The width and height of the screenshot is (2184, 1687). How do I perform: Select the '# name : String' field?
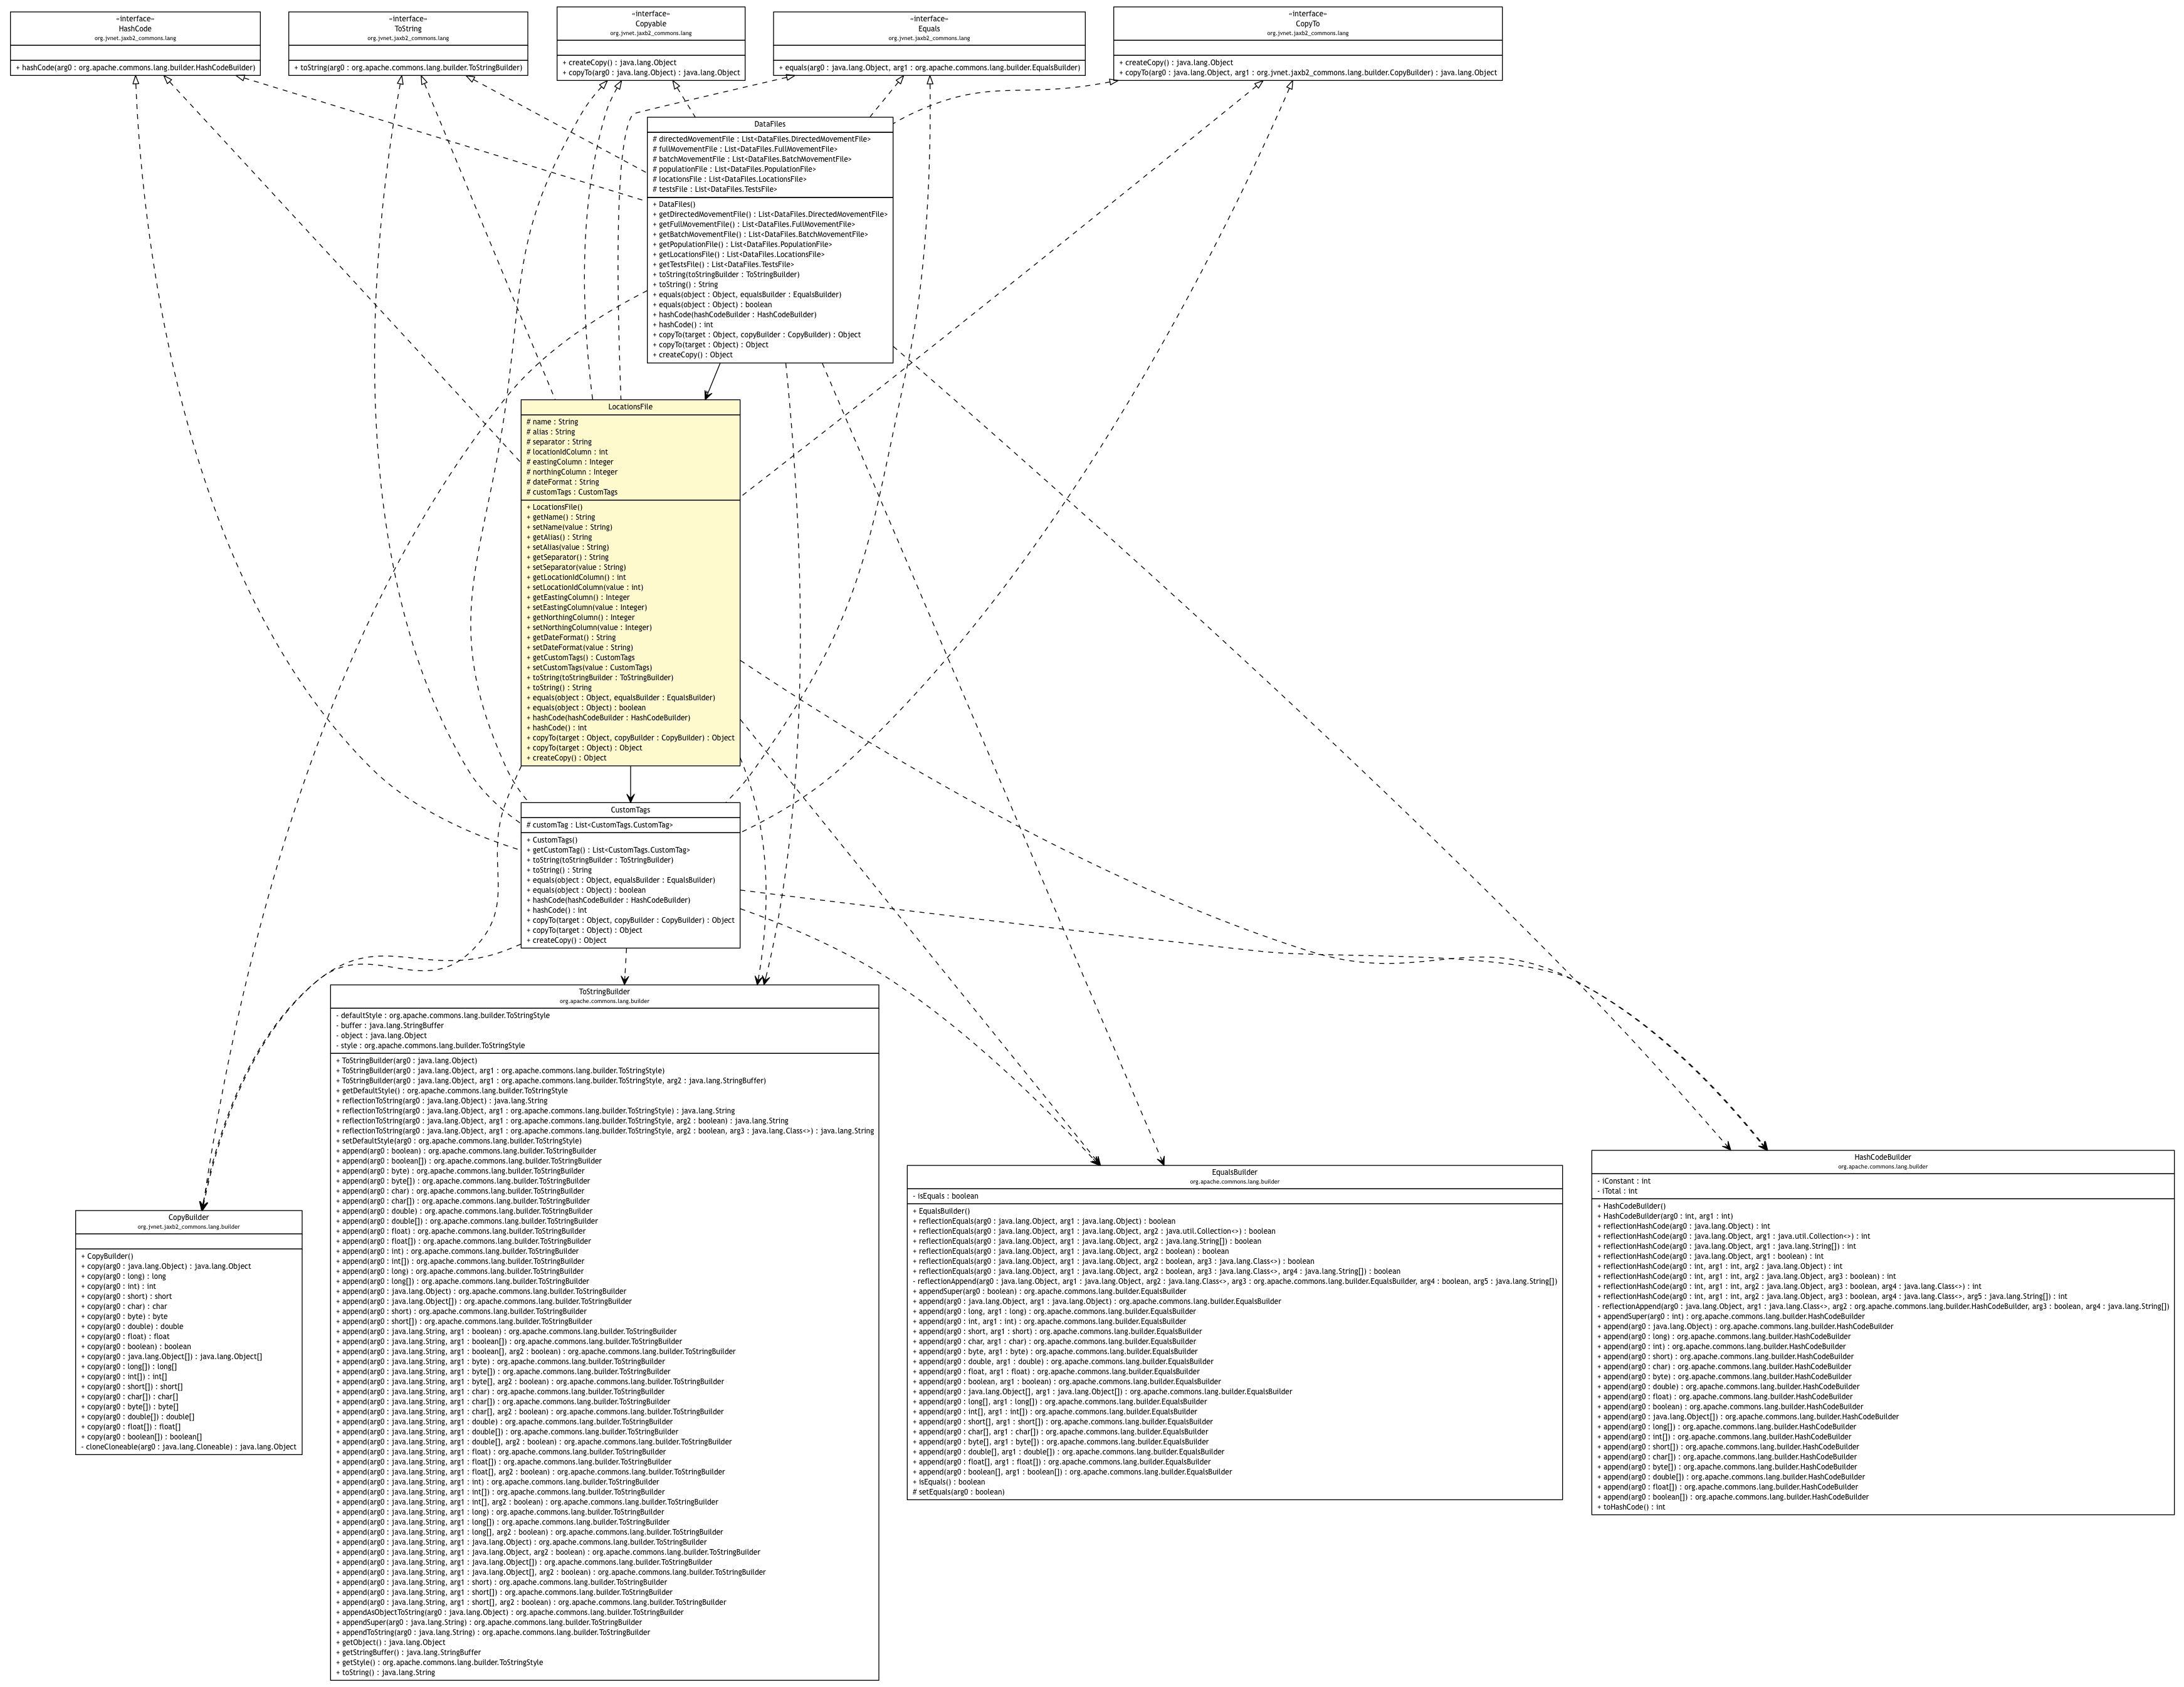(x=552, y=422)
